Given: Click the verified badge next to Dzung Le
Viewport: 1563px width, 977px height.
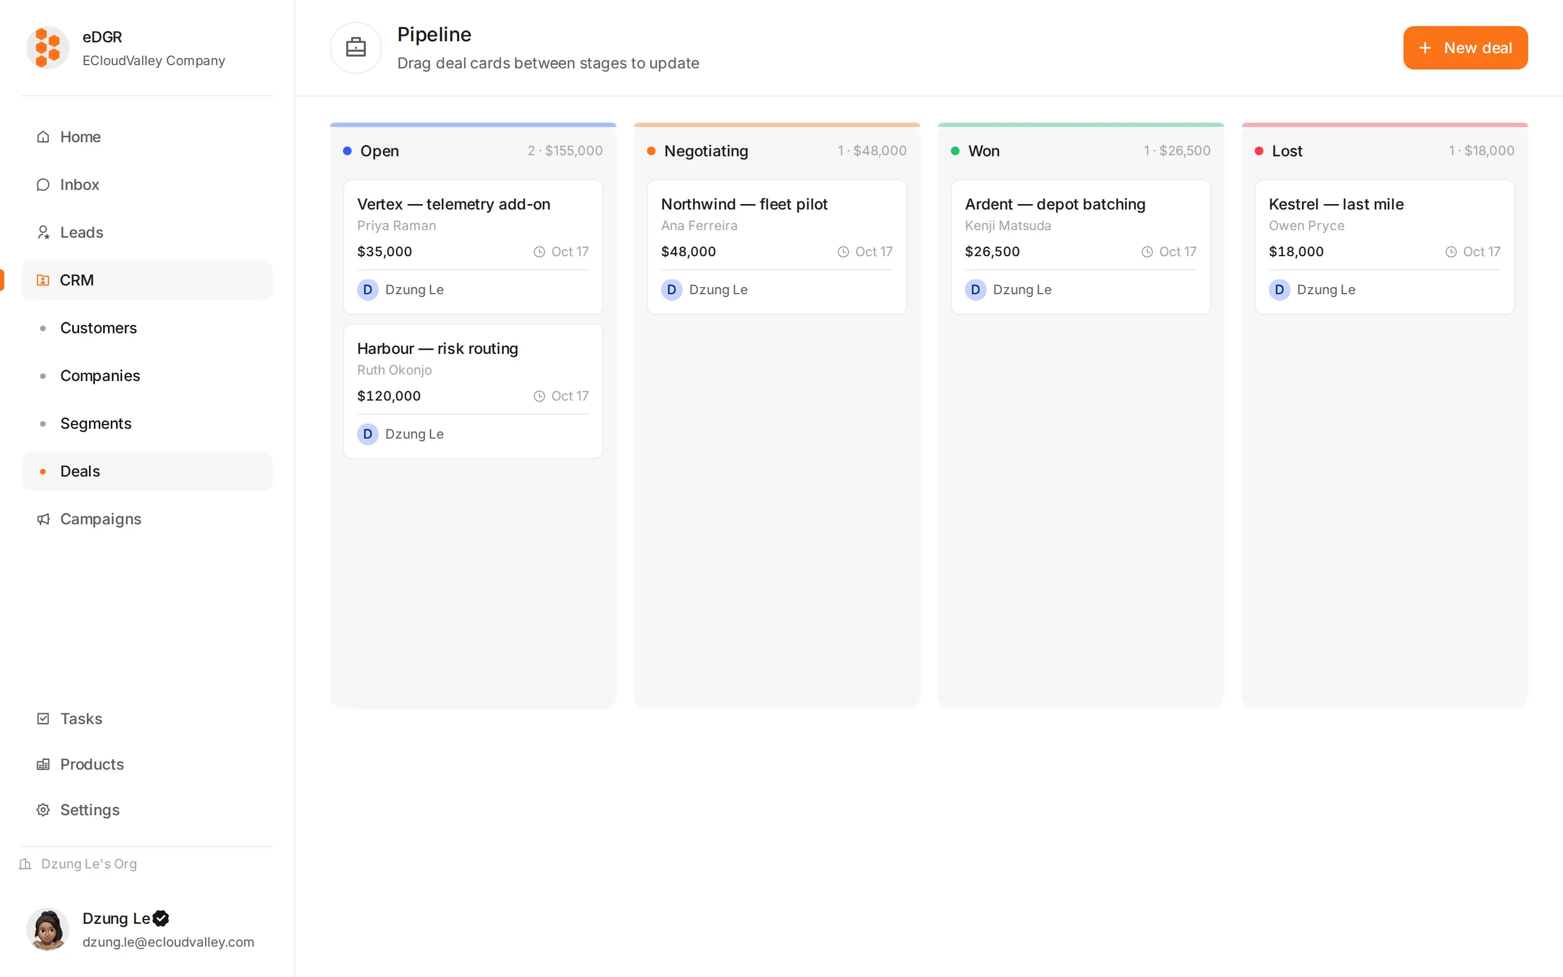Looking at the screenshot, I should coord(161,918).
